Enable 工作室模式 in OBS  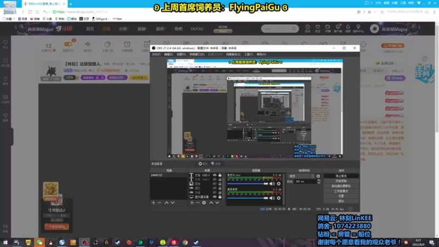click(341, 191)
